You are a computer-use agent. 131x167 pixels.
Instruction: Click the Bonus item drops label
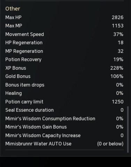[x=25, y=85]
